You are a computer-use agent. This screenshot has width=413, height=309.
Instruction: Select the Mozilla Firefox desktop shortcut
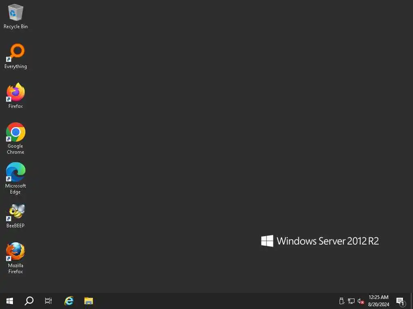point(16,258)
